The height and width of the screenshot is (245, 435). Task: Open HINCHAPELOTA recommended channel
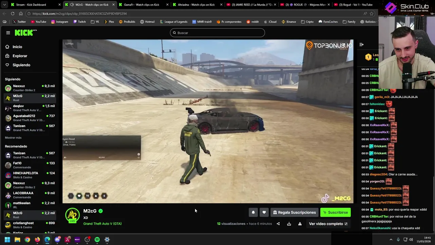pos(30,175)
